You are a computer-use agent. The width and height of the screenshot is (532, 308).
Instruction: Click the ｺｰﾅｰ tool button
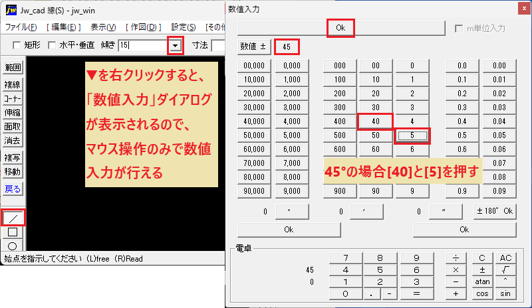point(13,99)
